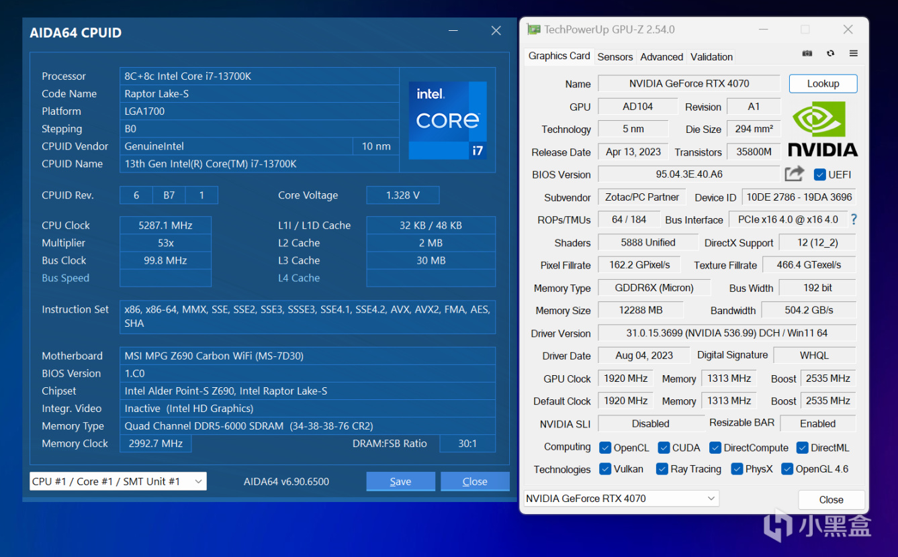Open the CPU #1 / Core #1 dropdown
Viewport: 898px width, 557px height.
(x=118, y=481)
